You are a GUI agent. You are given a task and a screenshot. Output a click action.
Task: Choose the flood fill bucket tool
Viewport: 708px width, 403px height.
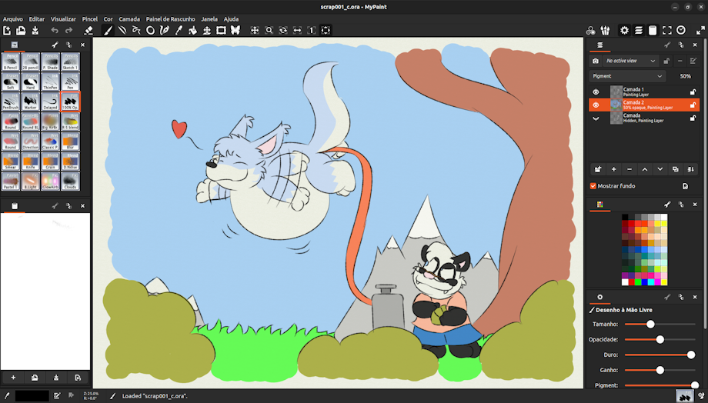pos(192,31)
